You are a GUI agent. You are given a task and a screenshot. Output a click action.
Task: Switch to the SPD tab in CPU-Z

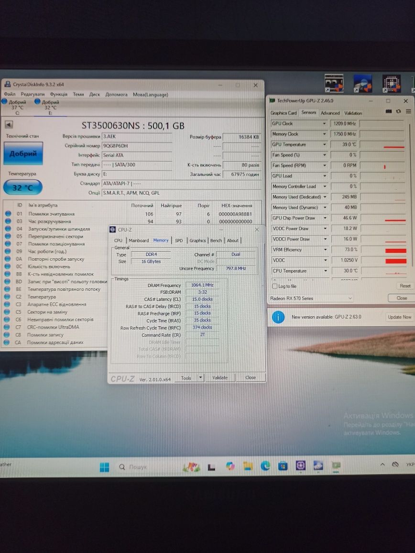click(x=179, y=241)
